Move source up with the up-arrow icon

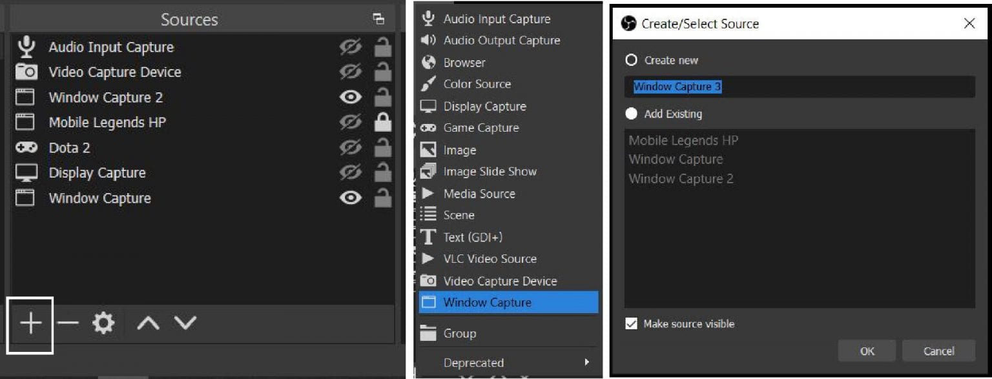(x=148, y=323)
